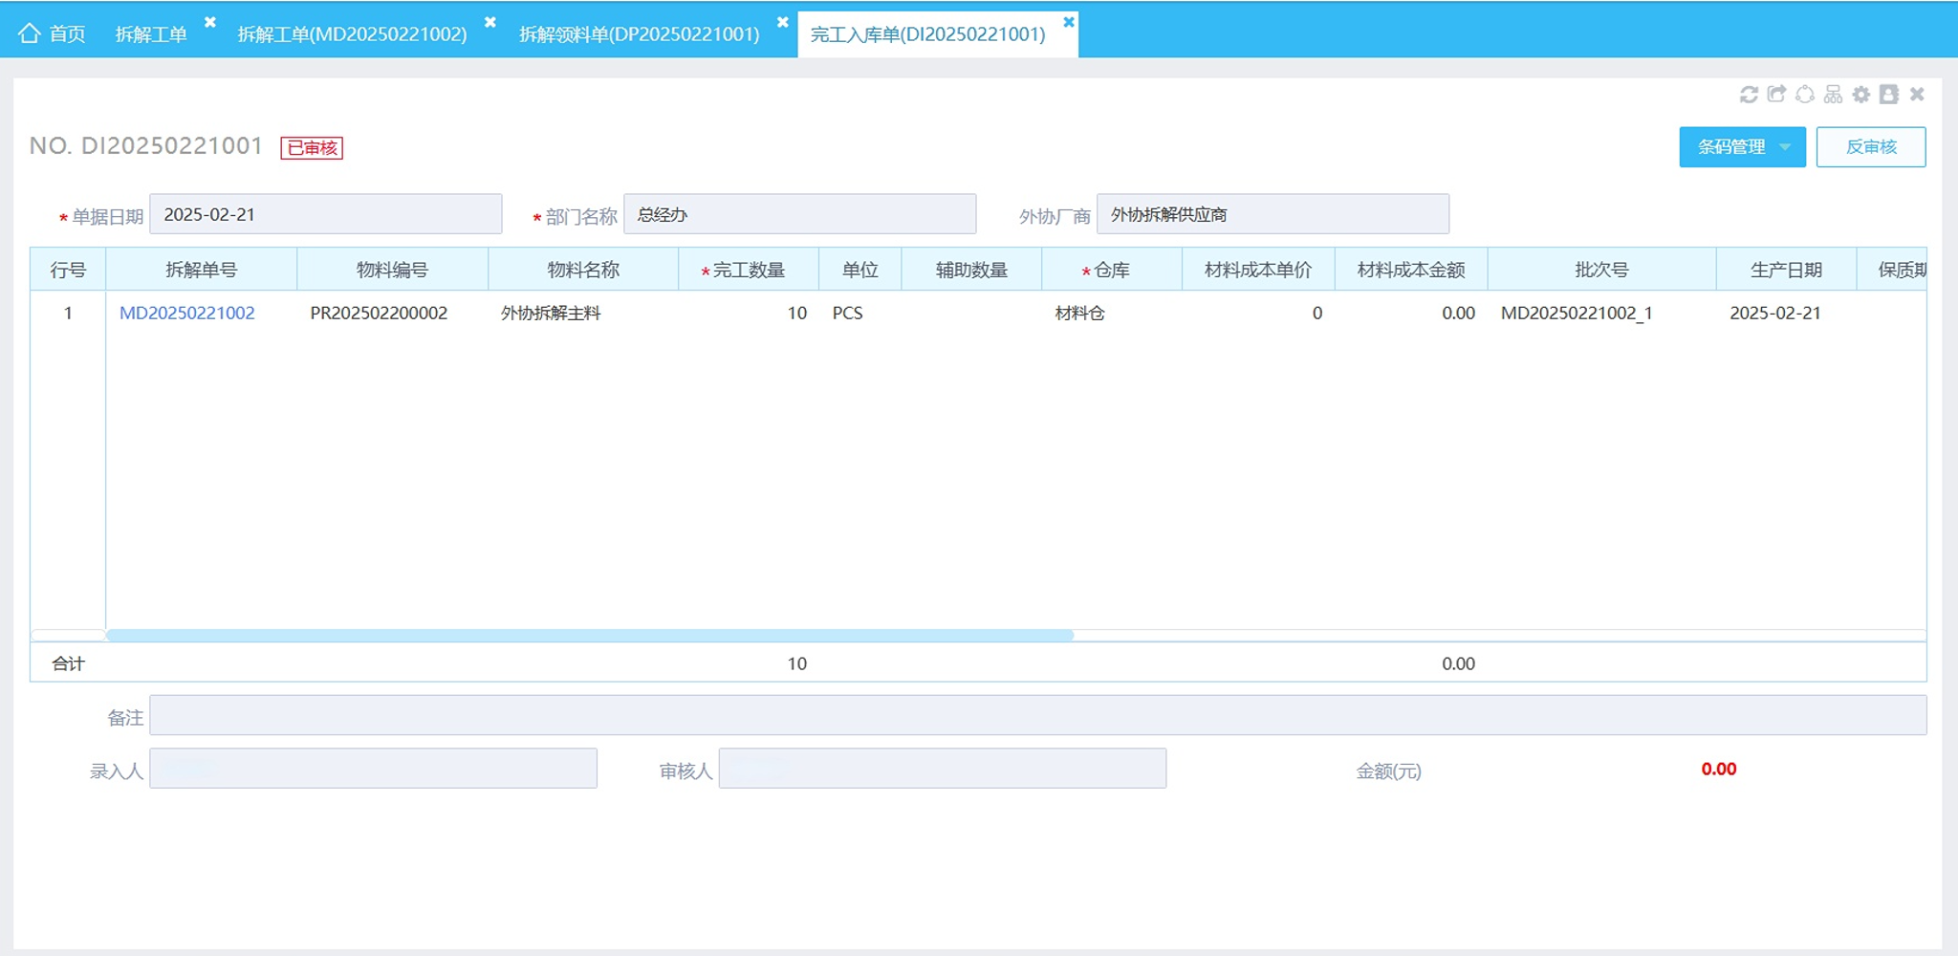Click the three-node circular workflow icon

(1805, 94)
